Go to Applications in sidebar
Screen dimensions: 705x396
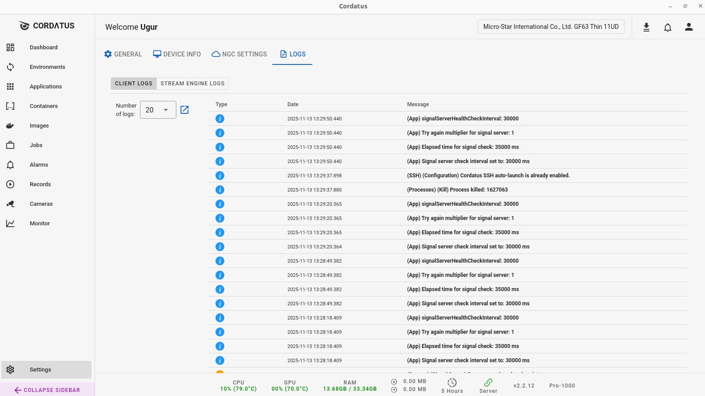tap(46, 87)
